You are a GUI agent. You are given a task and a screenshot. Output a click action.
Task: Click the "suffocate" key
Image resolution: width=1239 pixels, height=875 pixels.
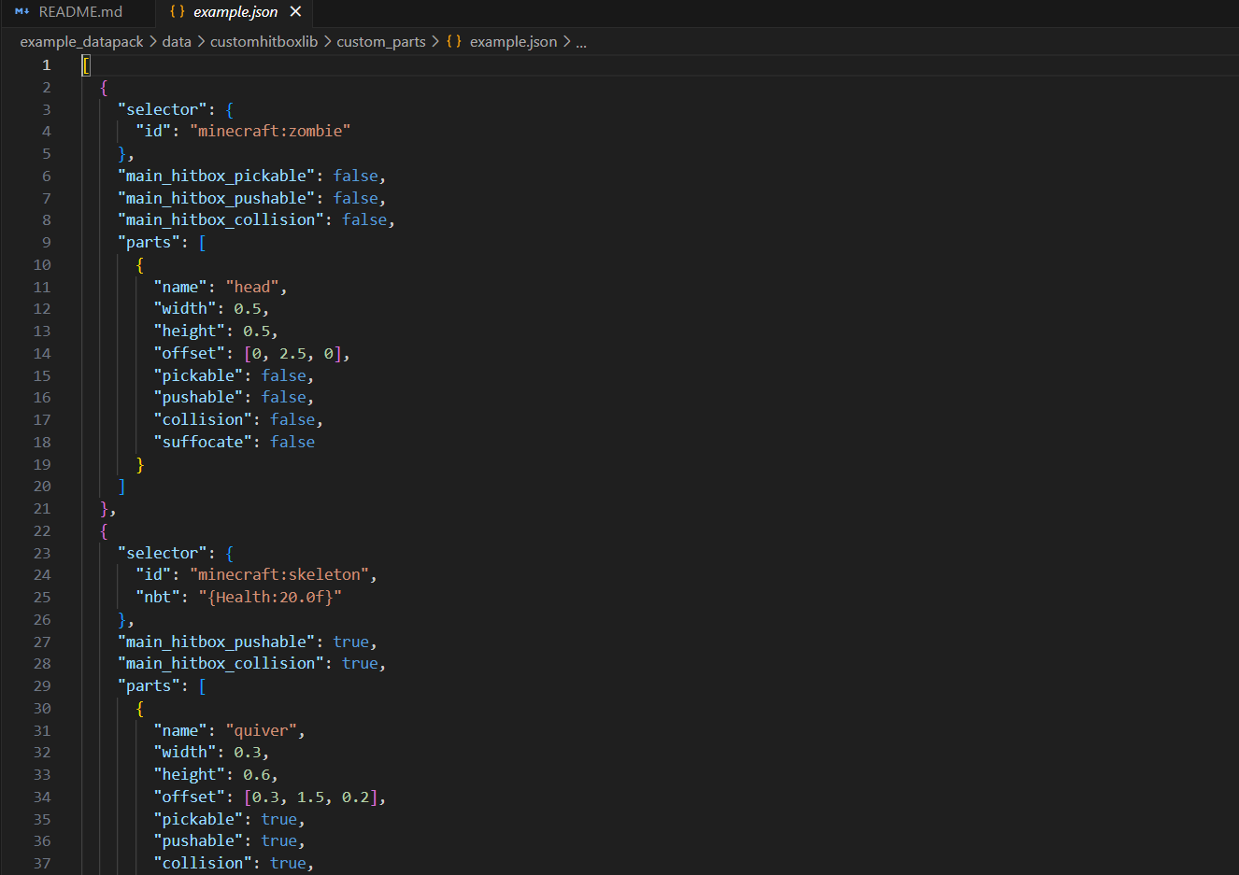pos(203,443)
